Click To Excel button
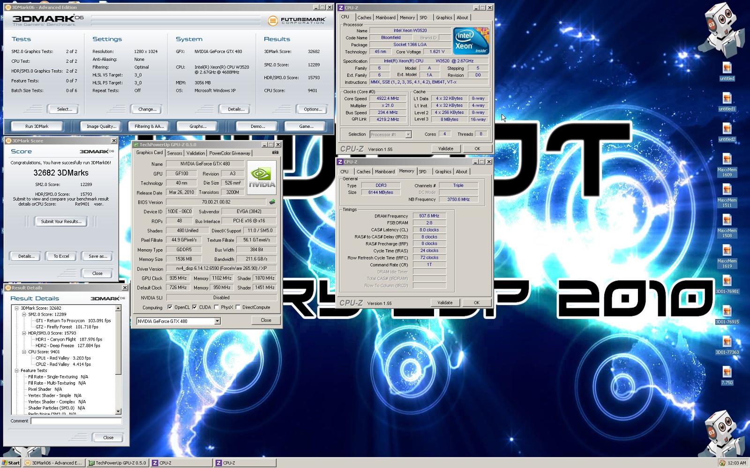The height and width of the screenshot is (468, 750). 61,256
